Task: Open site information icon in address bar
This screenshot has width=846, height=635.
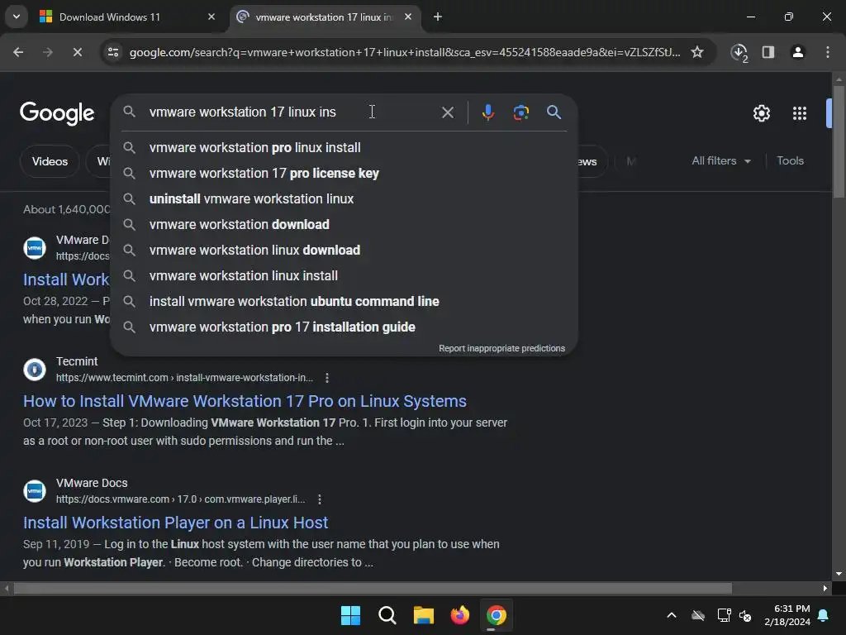Action: (113, 52)
